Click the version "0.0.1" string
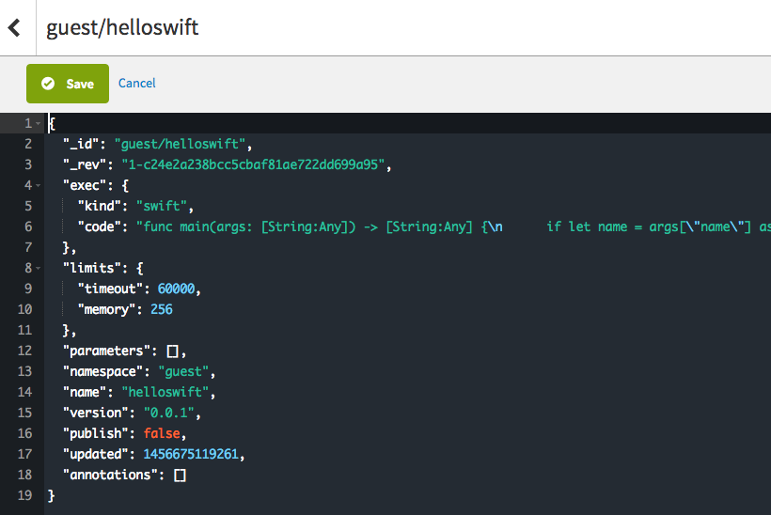Screen dimensions: 771x515 168,413
